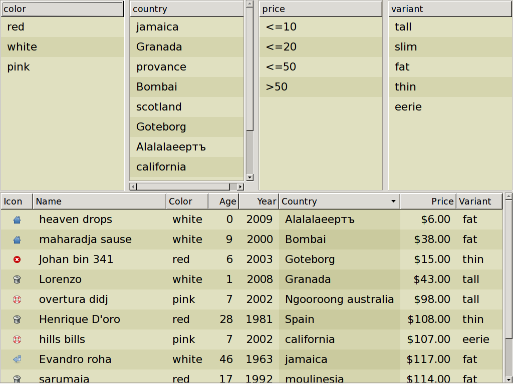This screenshot has width=513, height=384.
Task: Click left arrow of country horizontal scrollbar
Action: coord(133,187)
